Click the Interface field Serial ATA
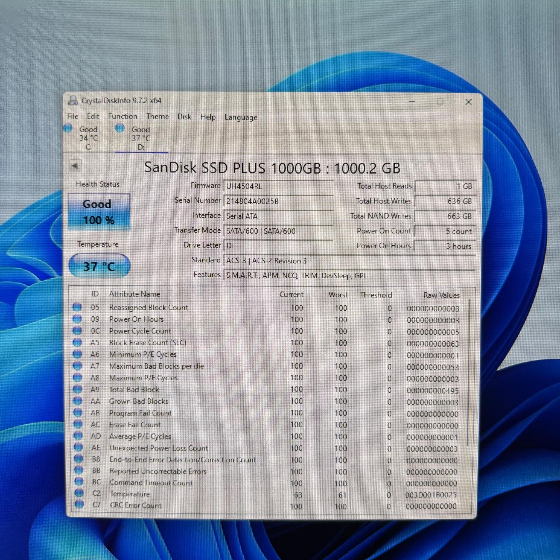This screenshot has height=560, width=560. [279, 216]
